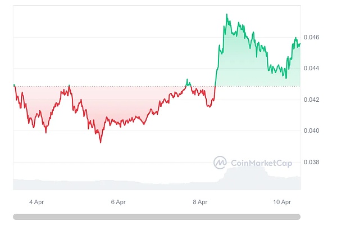Image resolution: width=337 pixels, height=225 pixels.
Task: Click the 0.038 price axis label
Action: pos(313,162)
